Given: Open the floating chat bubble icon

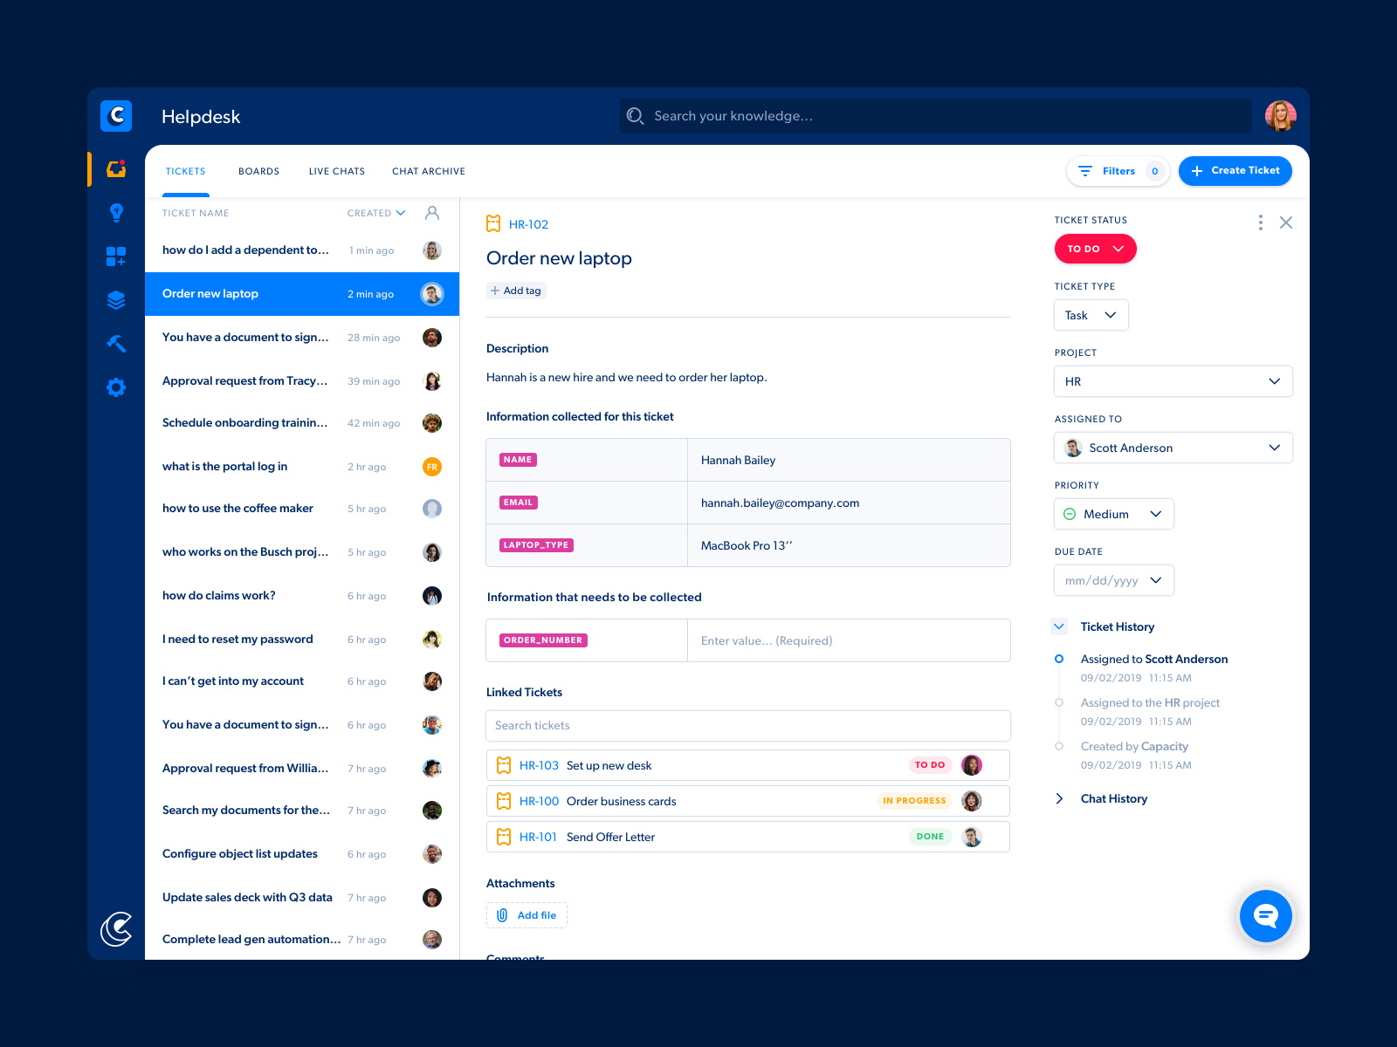Looking at the screenshot, I should tap(1265, 916).
